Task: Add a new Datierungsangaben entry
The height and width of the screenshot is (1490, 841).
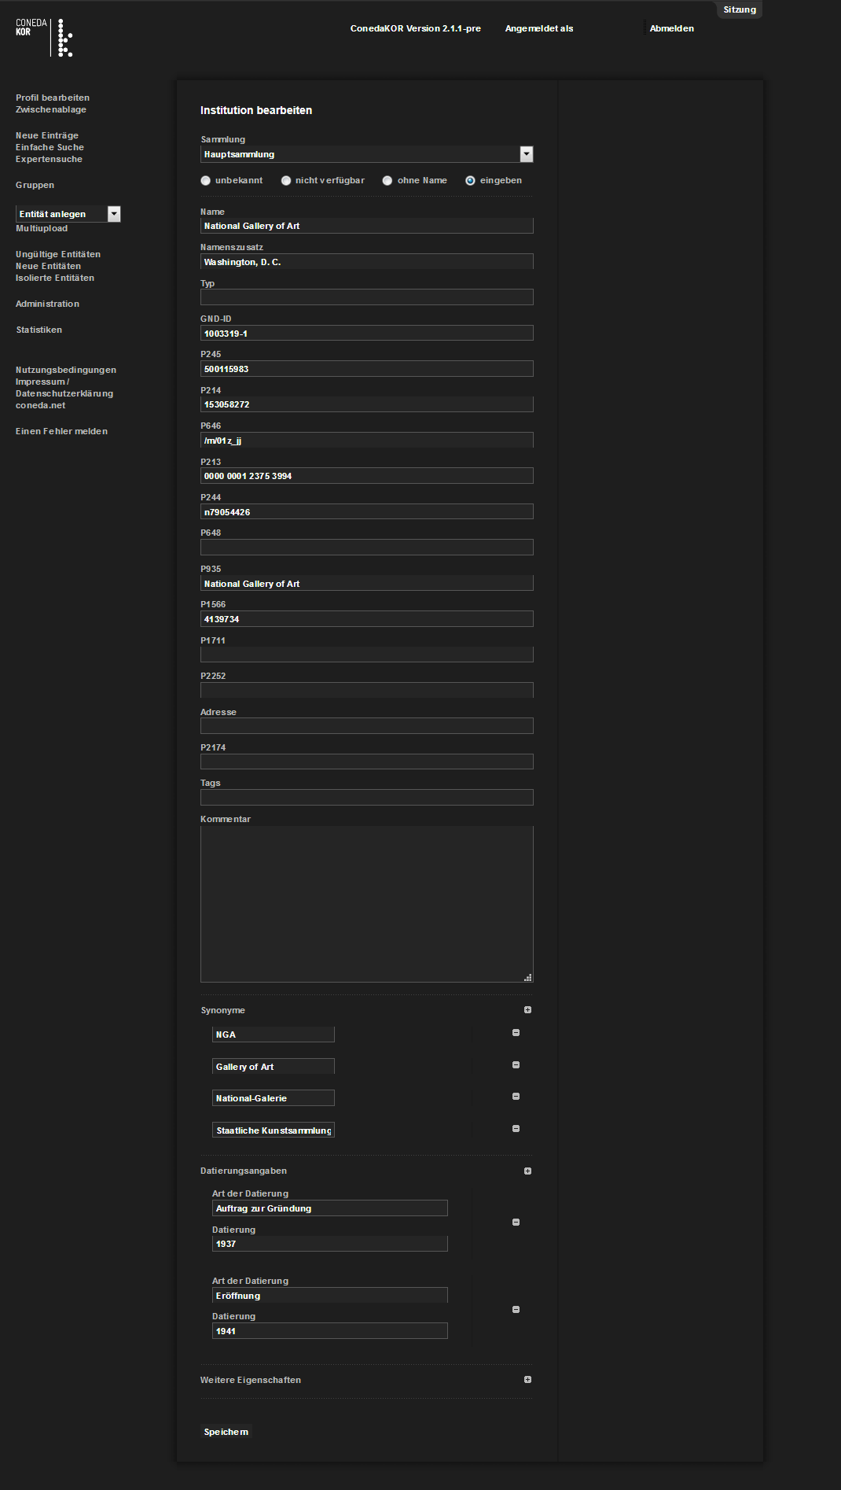Action: point(527,1171)
